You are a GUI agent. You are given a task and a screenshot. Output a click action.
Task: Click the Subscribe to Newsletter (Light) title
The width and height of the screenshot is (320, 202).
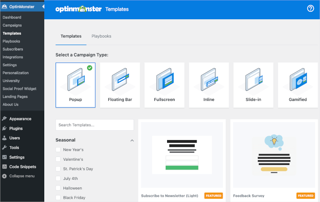tap(169, 196)
